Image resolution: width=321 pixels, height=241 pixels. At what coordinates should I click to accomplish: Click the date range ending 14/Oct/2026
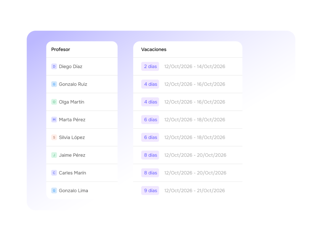[x=195, y=67]
